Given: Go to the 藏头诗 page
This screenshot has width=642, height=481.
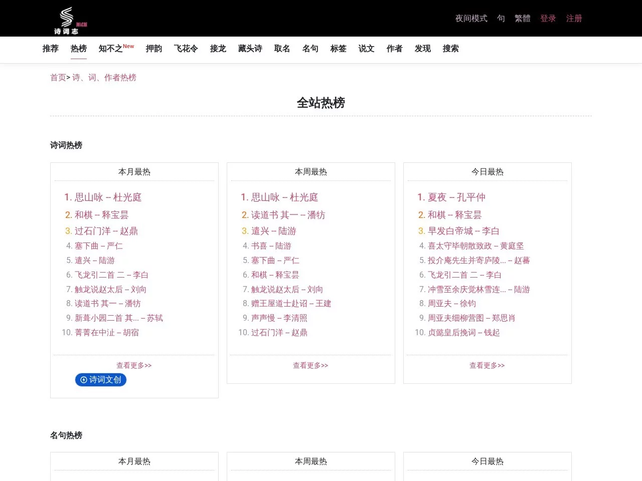Looking at the screenshot, I should point(250,49).
